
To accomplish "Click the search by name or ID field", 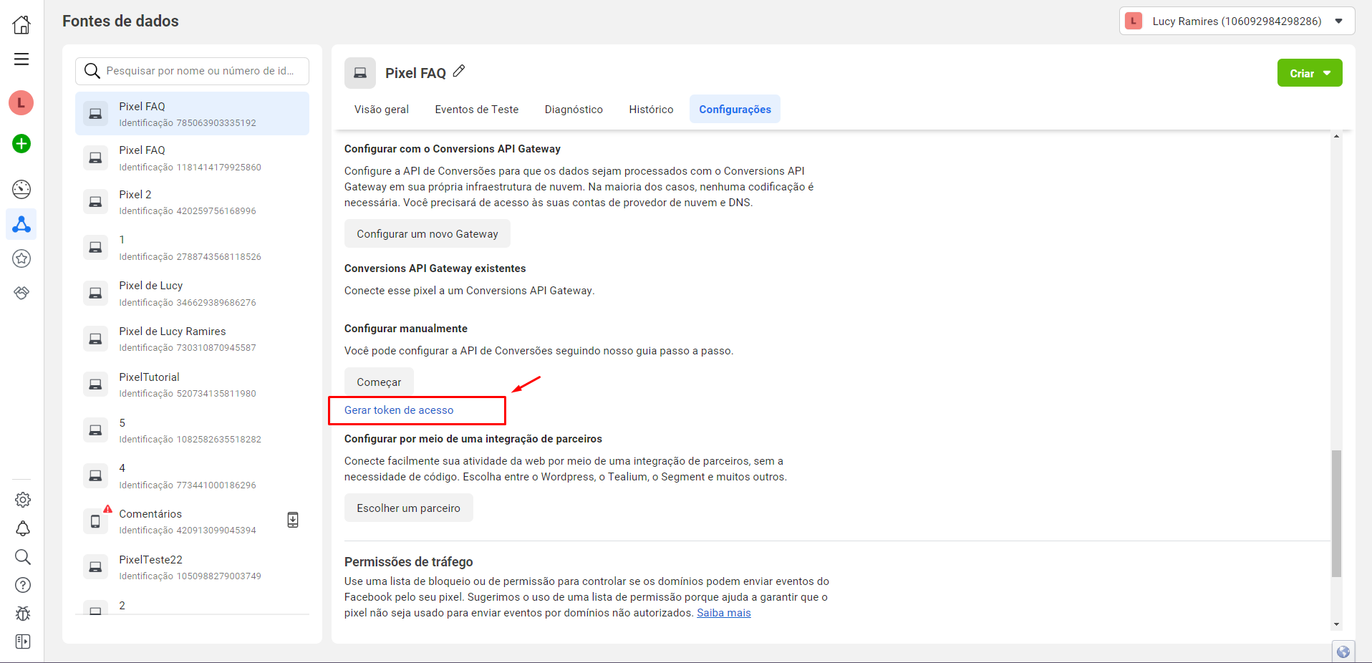I will pyautogui.click(x=192, y=71).
